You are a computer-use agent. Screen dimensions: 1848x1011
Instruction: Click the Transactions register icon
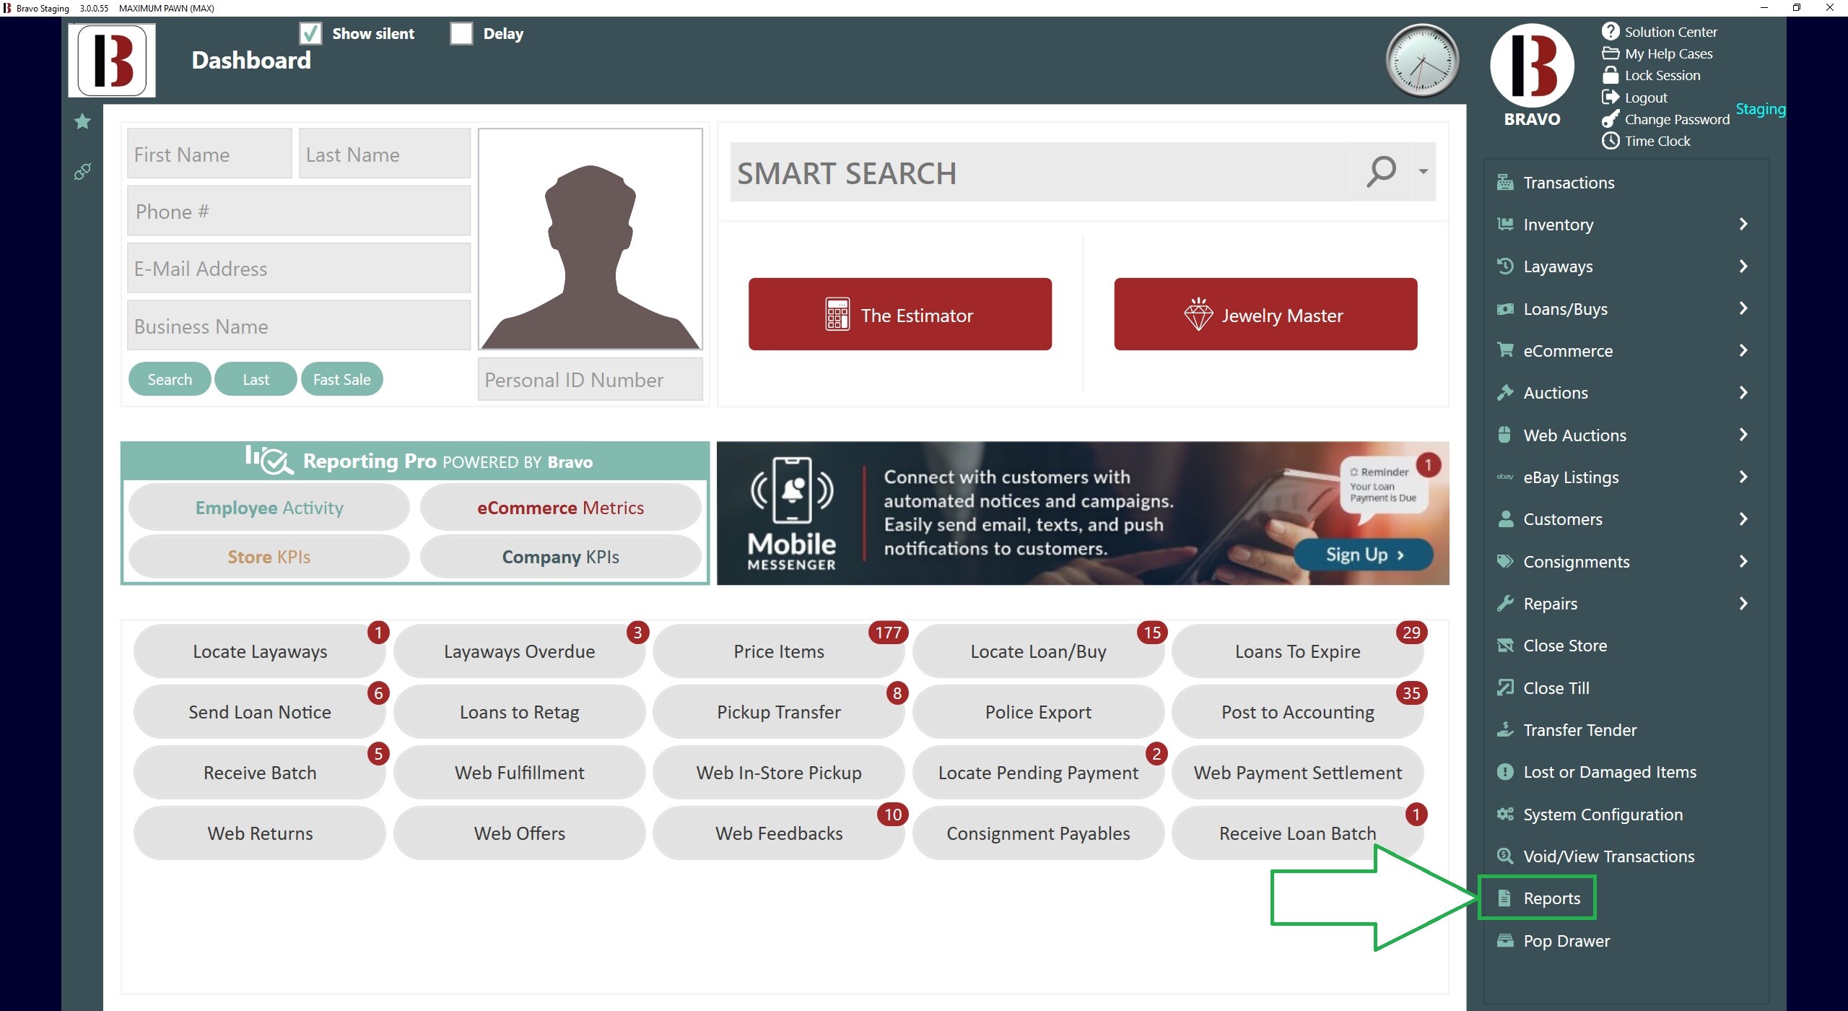click(x=1505, y=182)
